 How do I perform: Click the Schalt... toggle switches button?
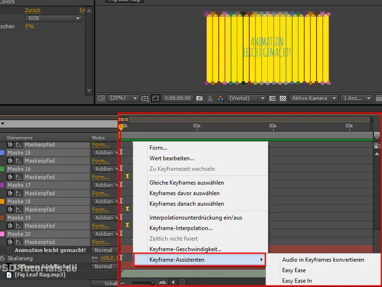[105, 283]
